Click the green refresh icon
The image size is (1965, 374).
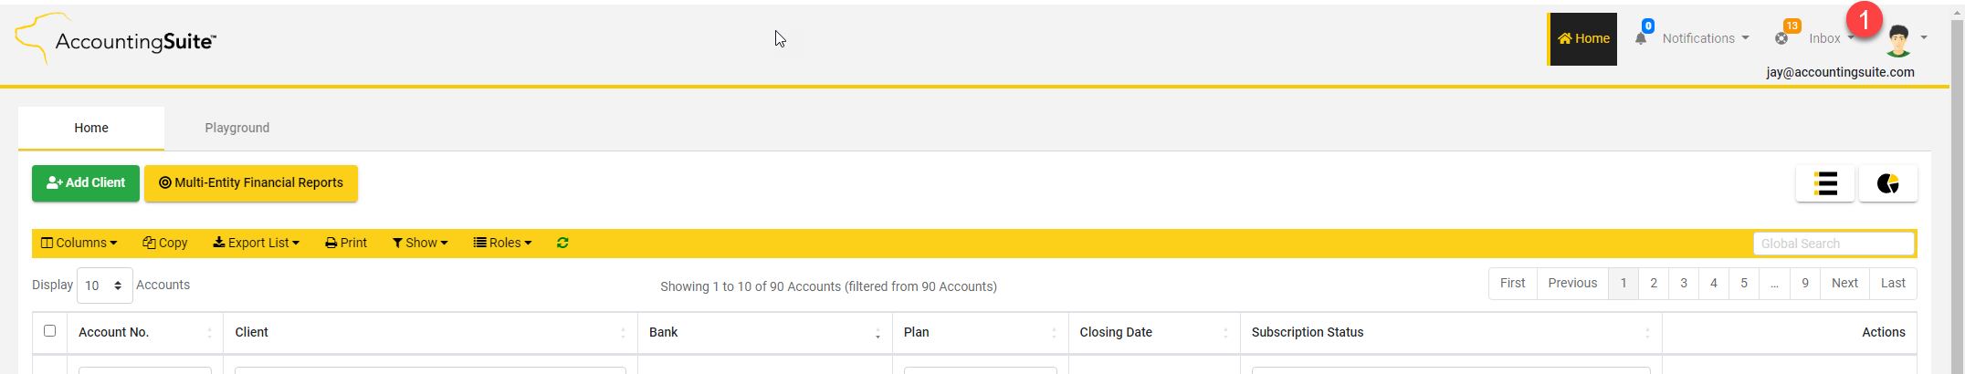click(562, 243)
